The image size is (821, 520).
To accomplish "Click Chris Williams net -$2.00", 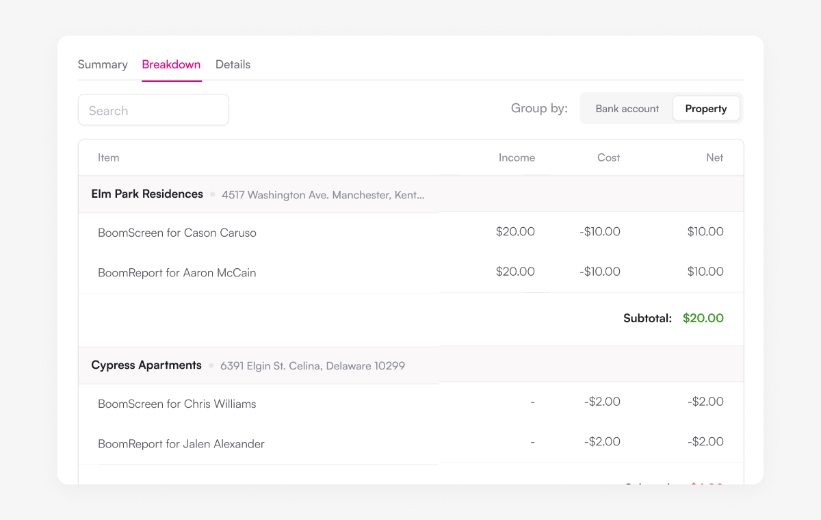I will coord(705,402).
